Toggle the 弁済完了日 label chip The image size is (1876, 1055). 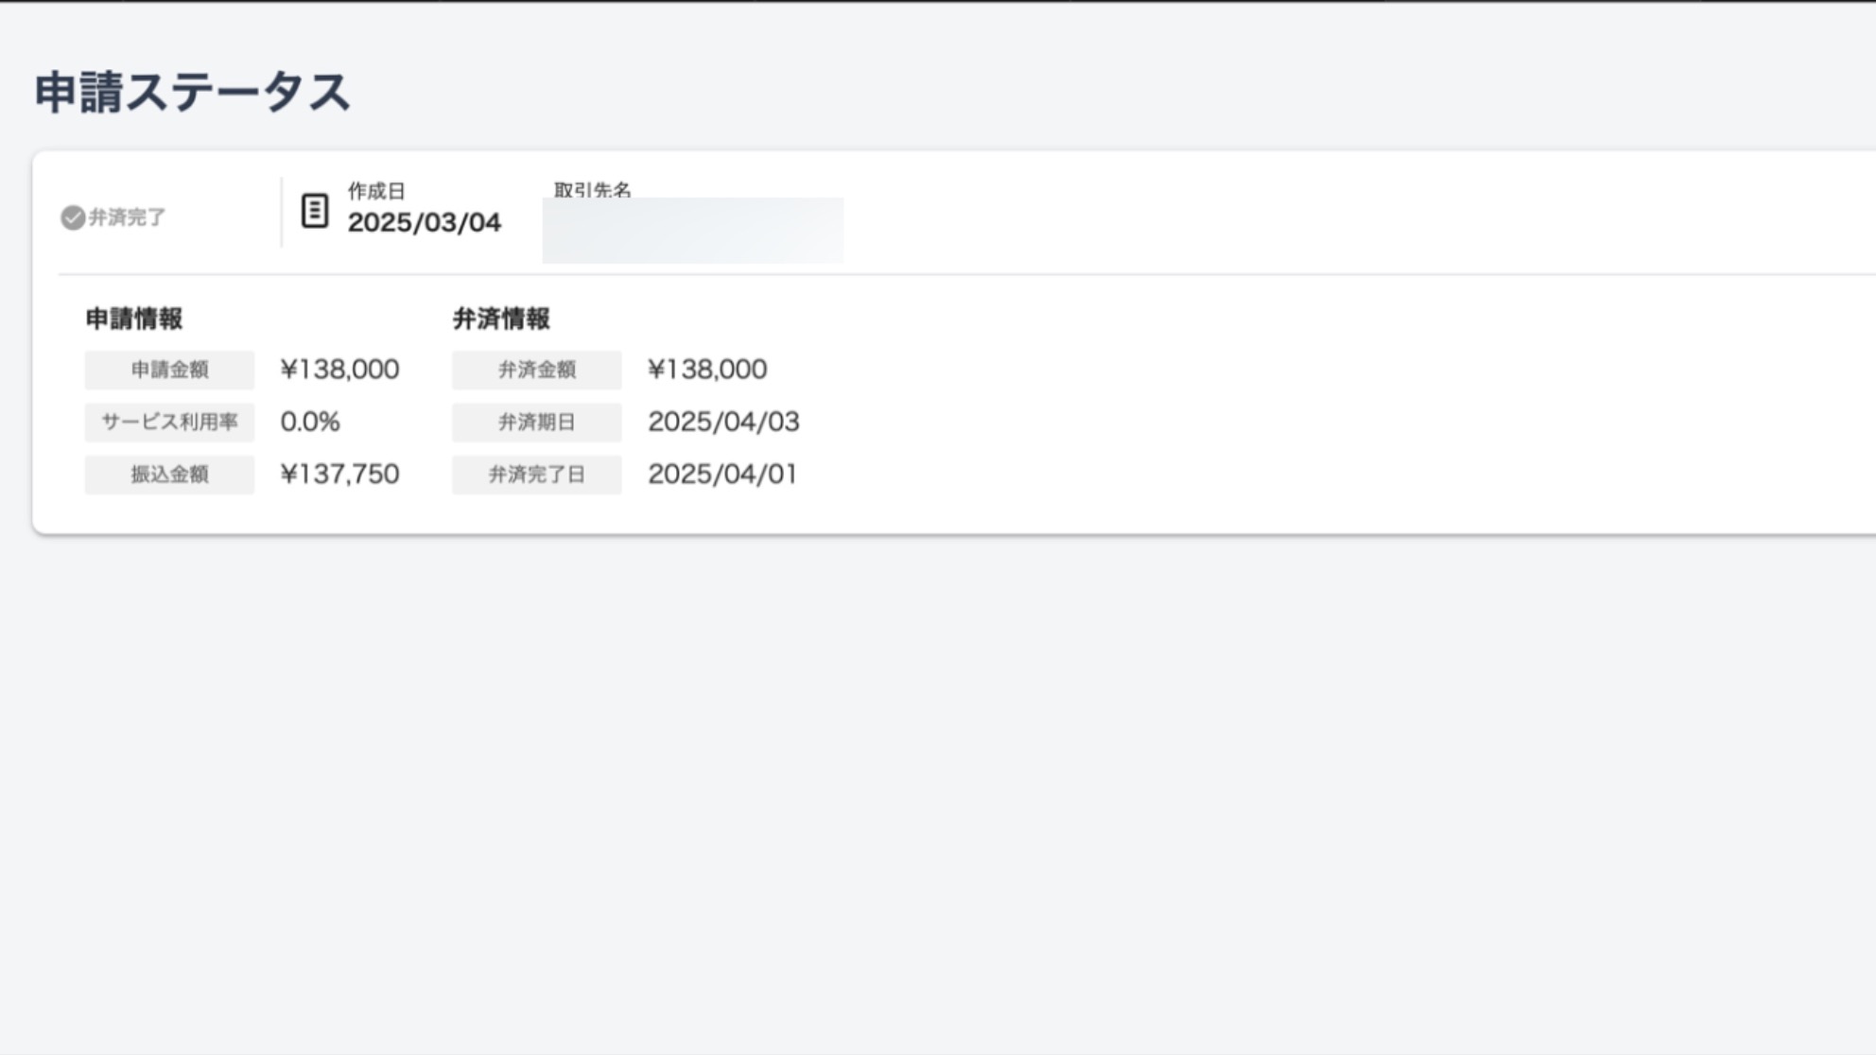(x=536, y=475)
